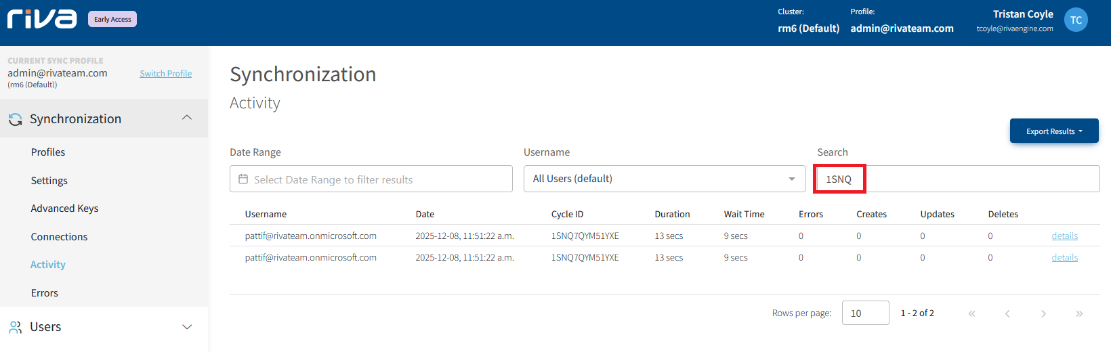
Task: Click the Date Range filter input
Action: (371, 179)
